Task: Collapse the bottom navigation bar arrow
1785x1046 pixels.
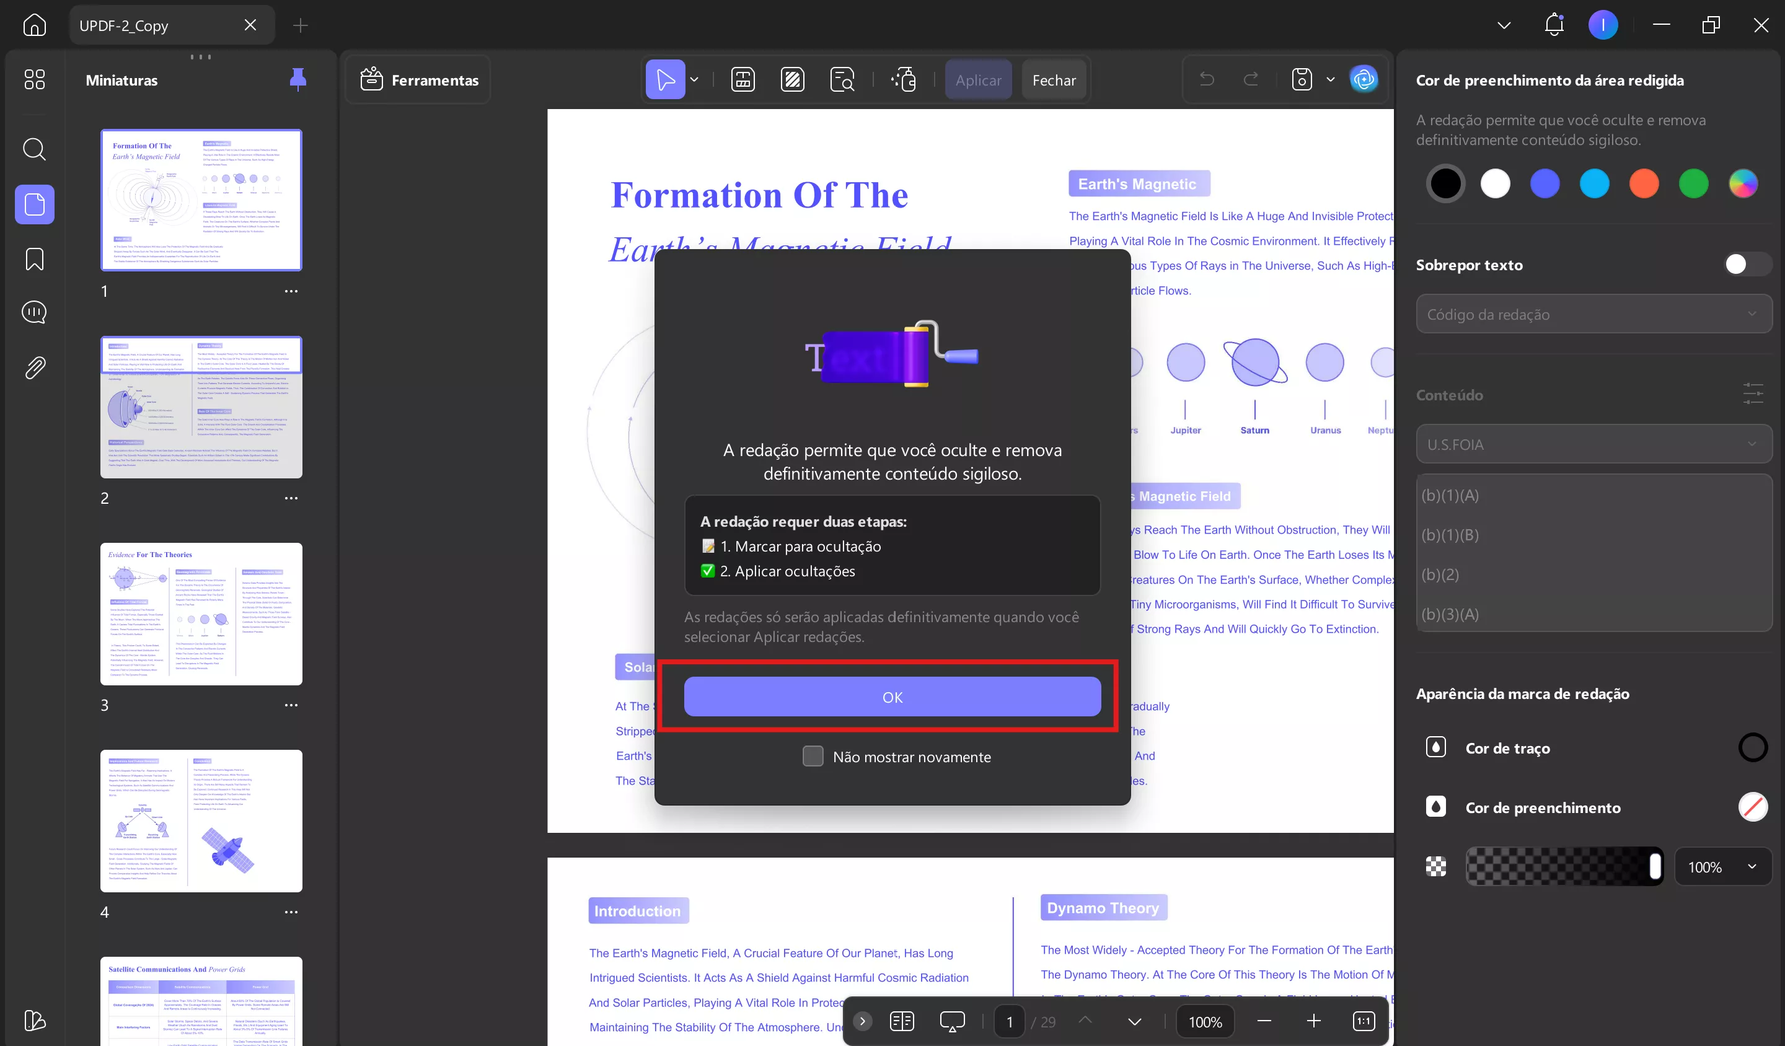Action: click(863, 1021)
